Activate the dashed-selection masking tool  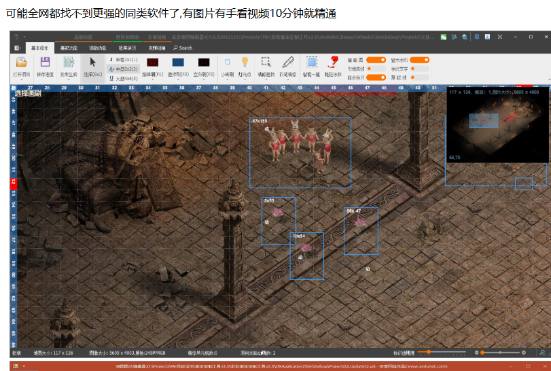(266, 63)
